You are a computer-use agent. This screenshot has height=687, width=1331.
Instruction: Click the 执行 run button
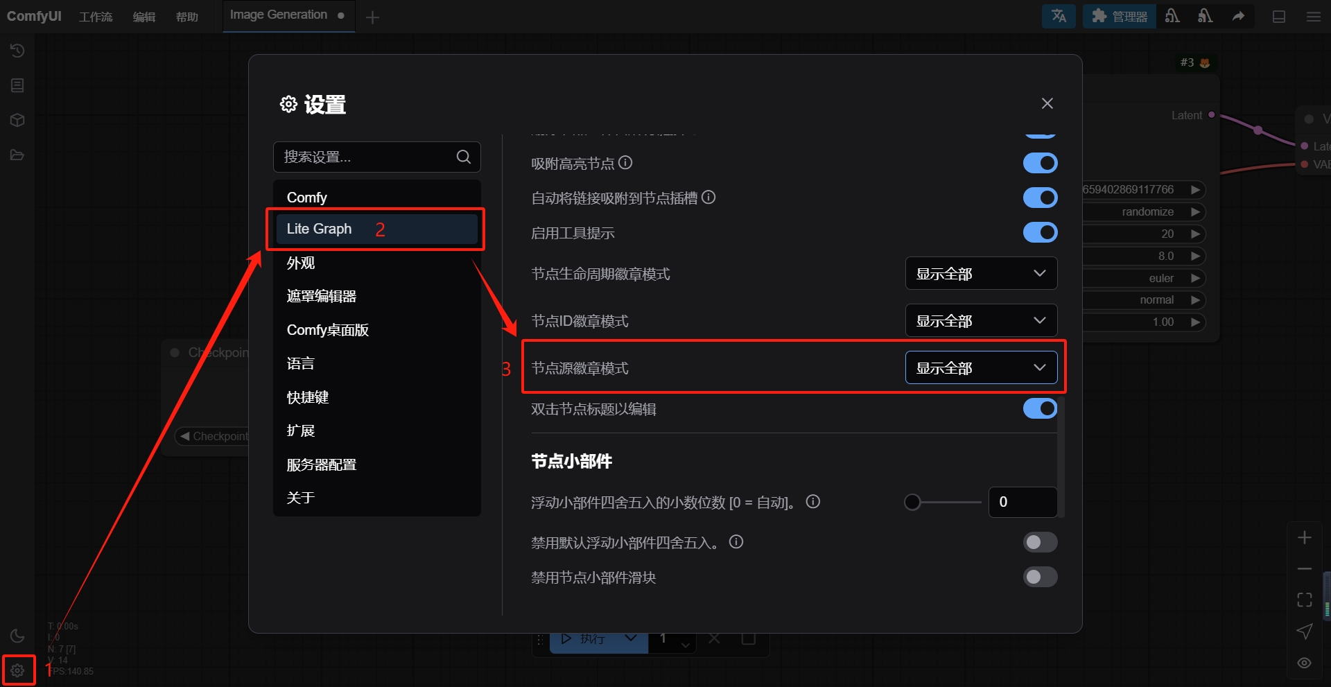584,638
